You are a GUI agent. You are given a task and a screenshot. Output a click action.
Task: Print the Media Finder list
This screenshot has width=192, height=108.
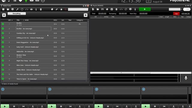[x=31, y=9]
